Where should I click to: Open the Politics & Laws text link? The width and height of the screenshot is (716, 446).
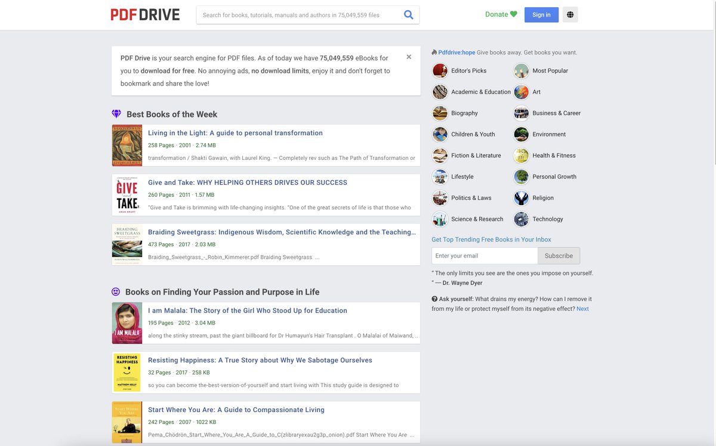click(471, 198)
